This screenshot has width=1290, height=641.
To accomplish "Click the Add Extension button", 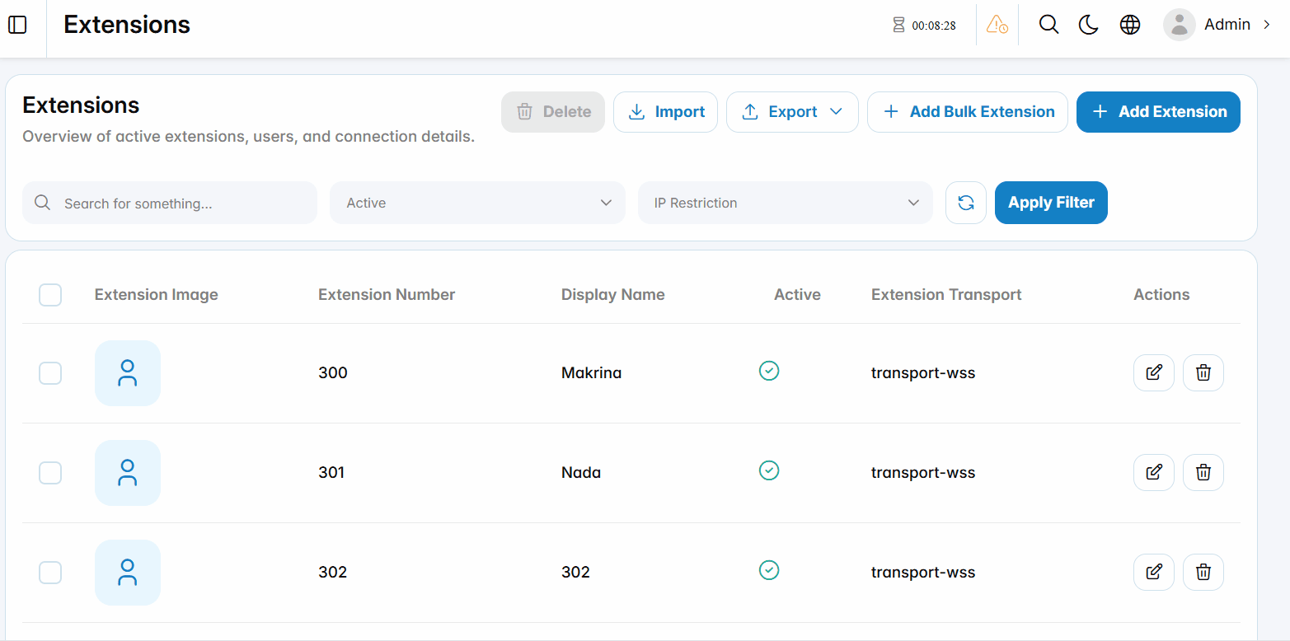I will (1158, 112).
